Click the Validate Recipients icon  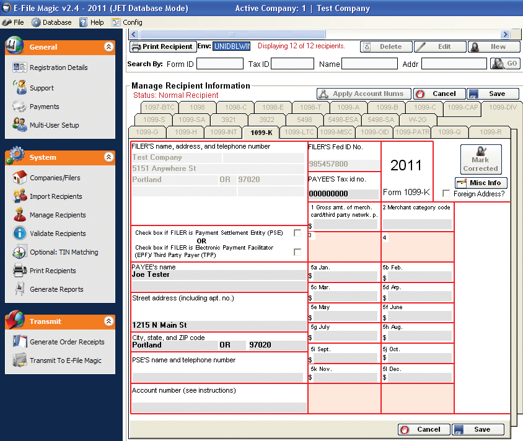click(19, 234)
